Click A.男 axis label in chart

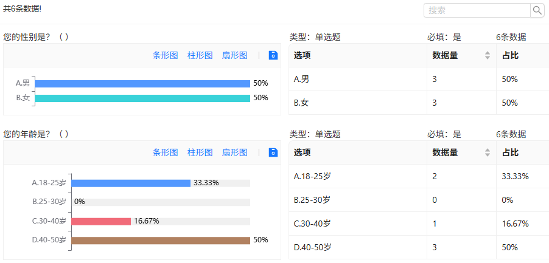[23, 83]
